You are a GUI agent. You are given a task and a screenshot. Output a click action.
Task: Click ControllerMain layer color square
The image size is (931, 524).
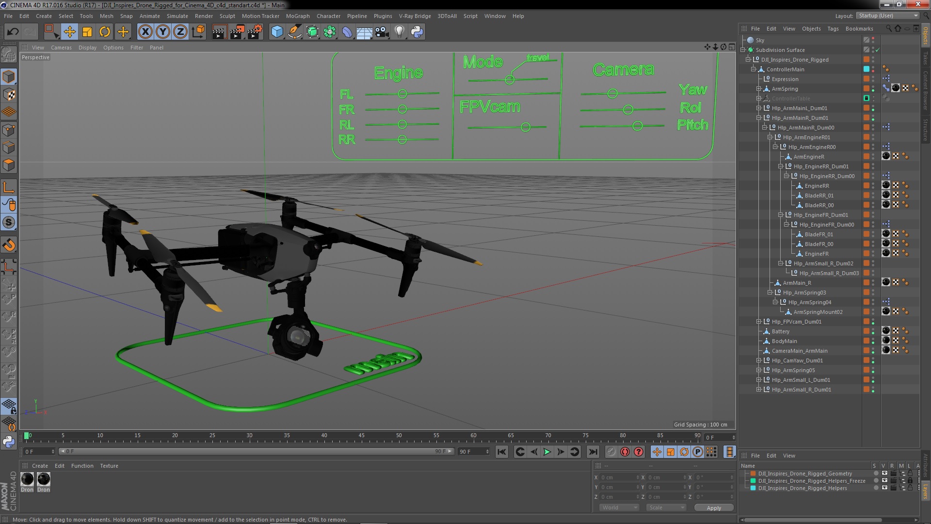coord(867,69)
